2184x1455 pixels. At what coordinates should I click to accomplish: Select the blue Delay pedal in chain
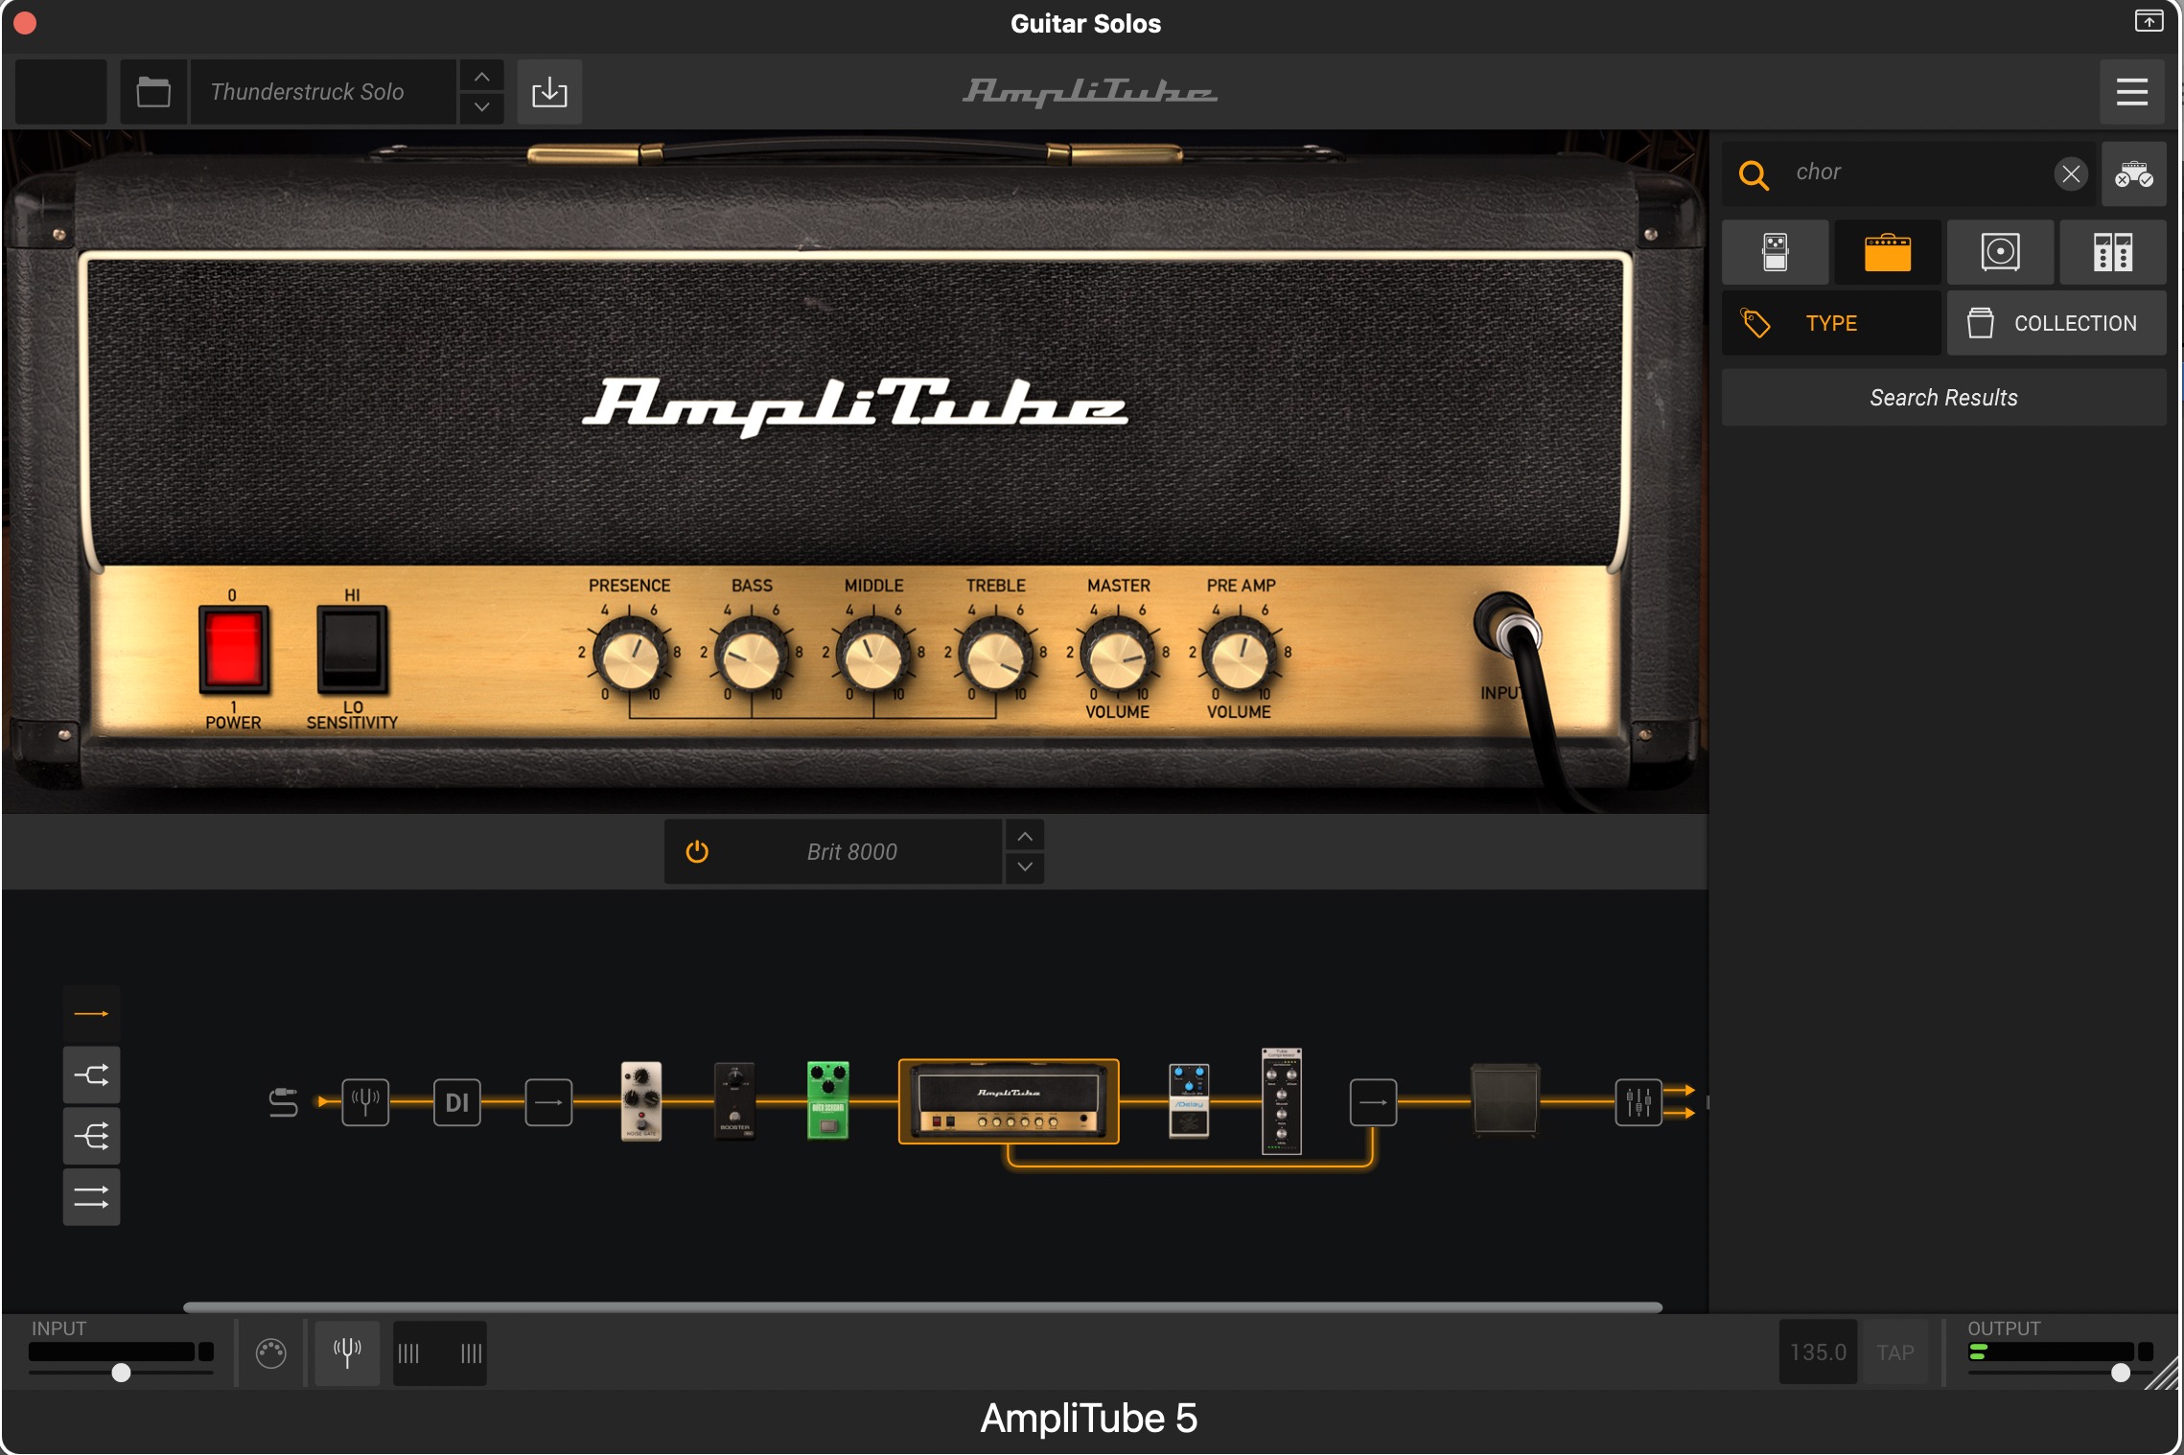coord(1189,1100)
